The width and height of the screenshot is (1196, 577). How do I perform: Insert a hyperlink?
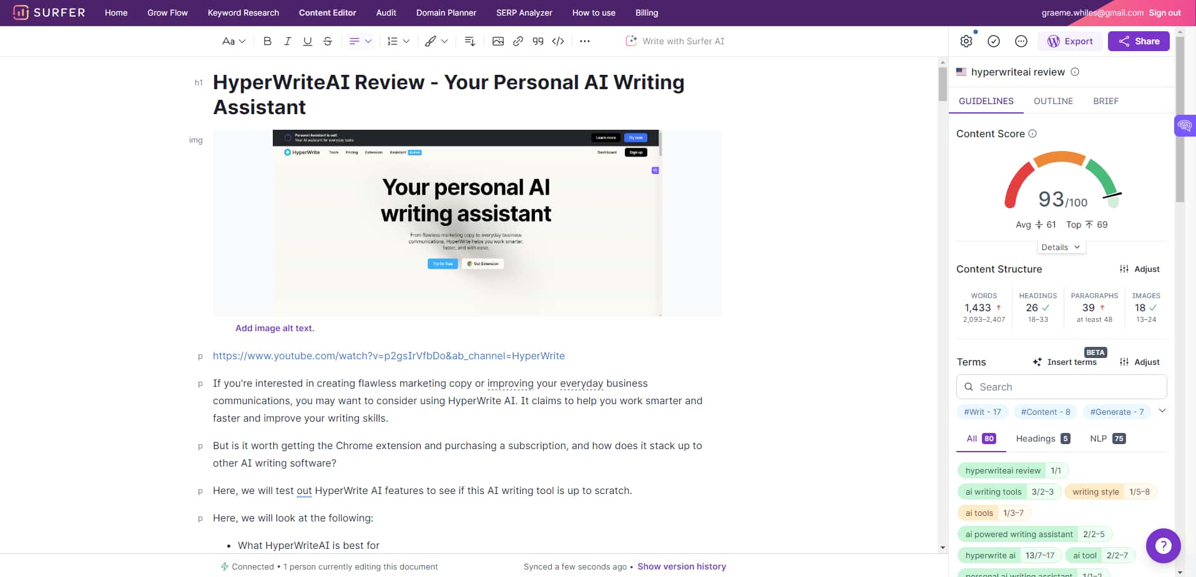click(517, 41)
